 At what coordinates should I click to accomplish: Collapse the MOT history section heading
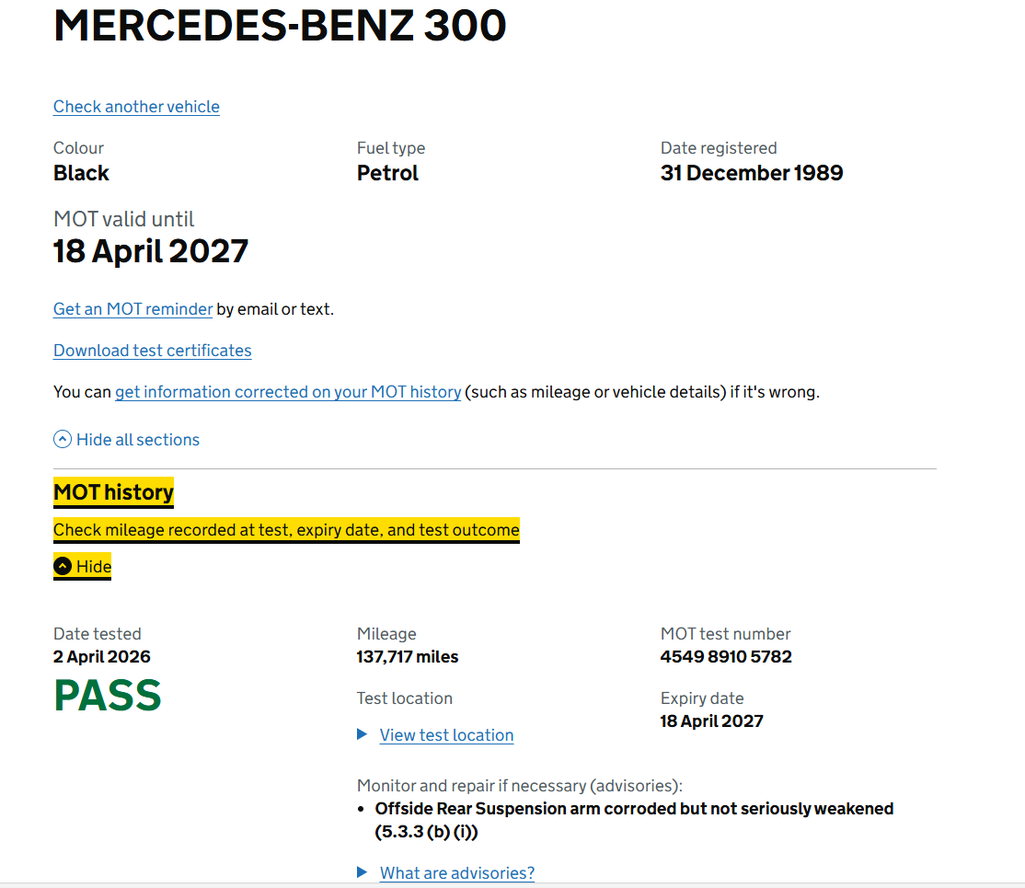tap(113, 493)
